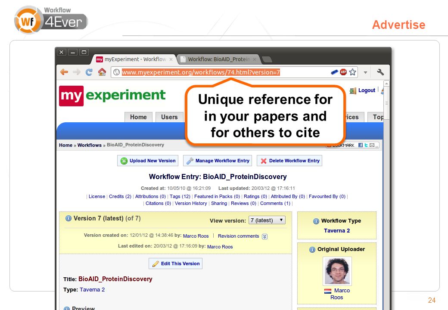This screenshot has width=448, height=310.
Task: Close the Workflow: BioAID_Protein tab
Action: [254, 59]
